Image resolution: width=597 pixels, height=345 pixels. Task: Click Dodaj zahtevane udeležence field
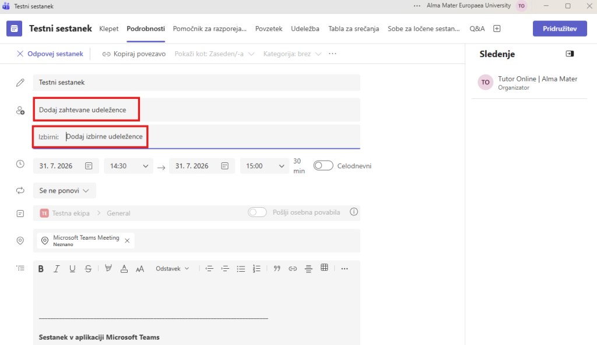click(196, 110)
